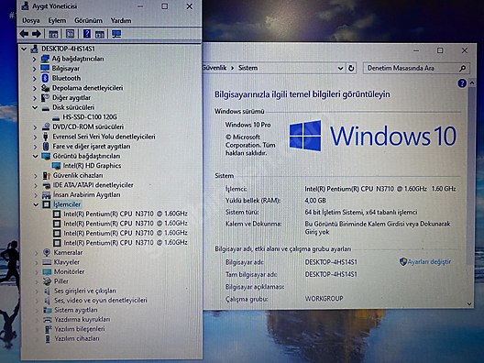Expand DVD/CD-ROM sürücüleri category
The height and width of the screenshot is (363, 484).
coord(35,126)
